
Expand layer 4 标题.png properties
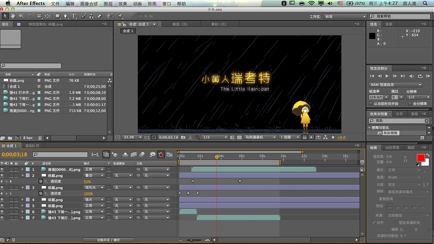[23, 200]
